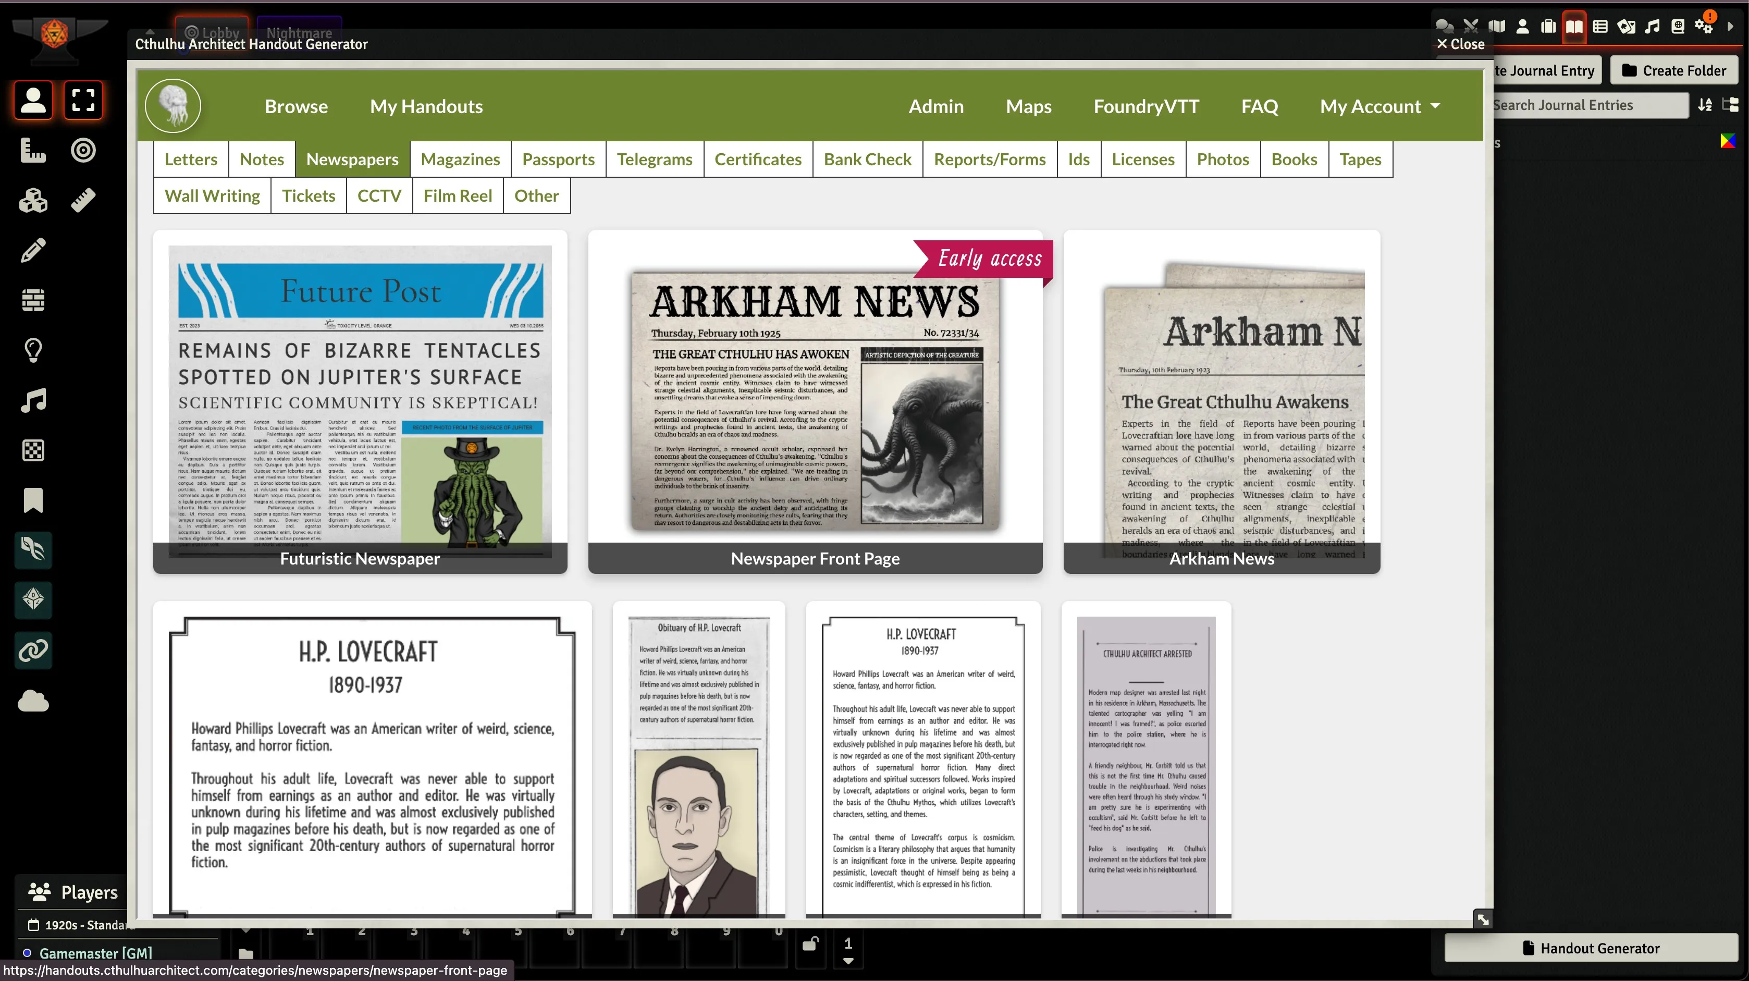Switch to the Telegrams category tab

pyautogui.click(x=654, y=160)
